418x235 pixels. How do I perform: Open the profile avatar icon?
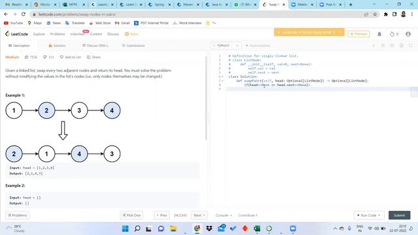(x=408, y=34)
